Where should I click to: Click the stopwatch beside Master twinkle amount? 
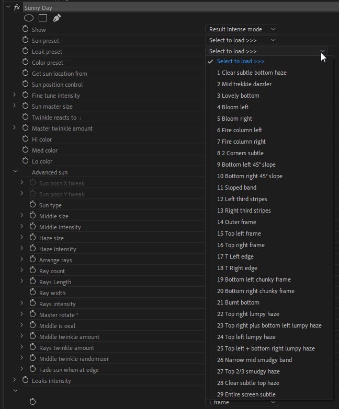25,128
